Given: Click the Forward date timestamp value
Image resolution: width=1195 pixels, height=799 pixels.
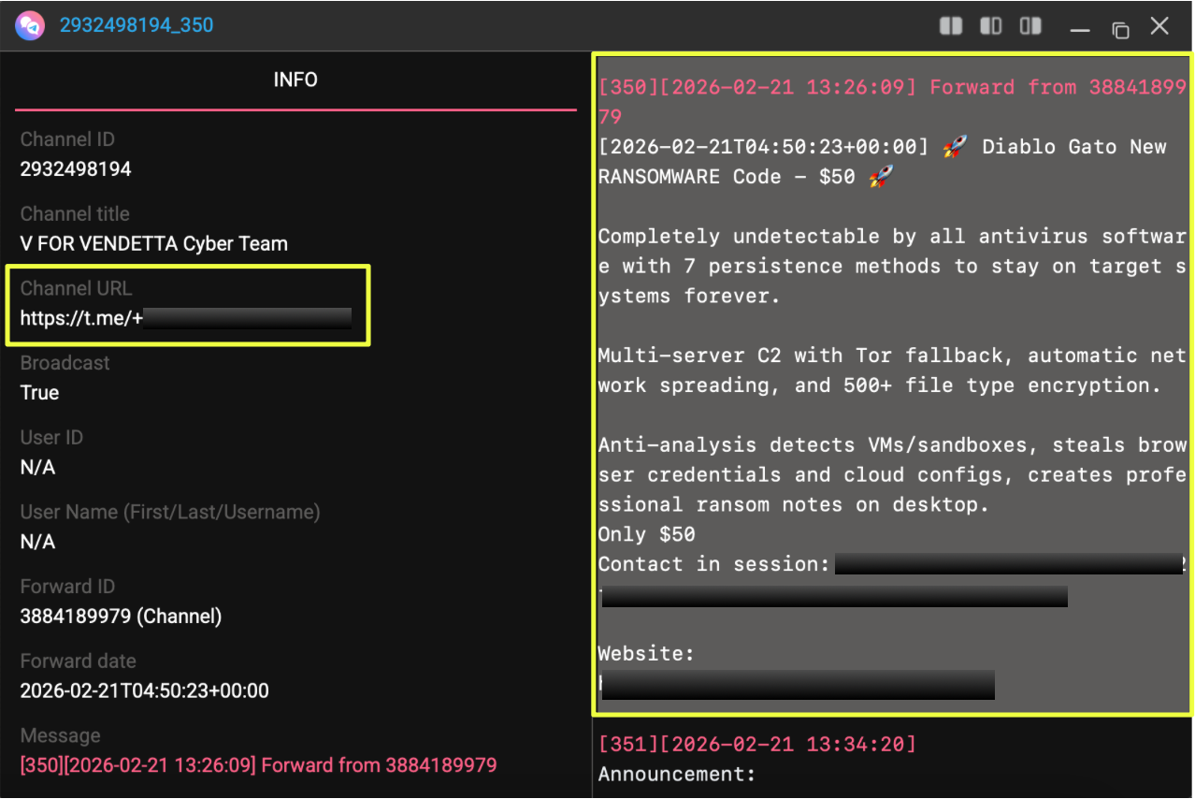Looking at the screenshot, I should point(144,691).
